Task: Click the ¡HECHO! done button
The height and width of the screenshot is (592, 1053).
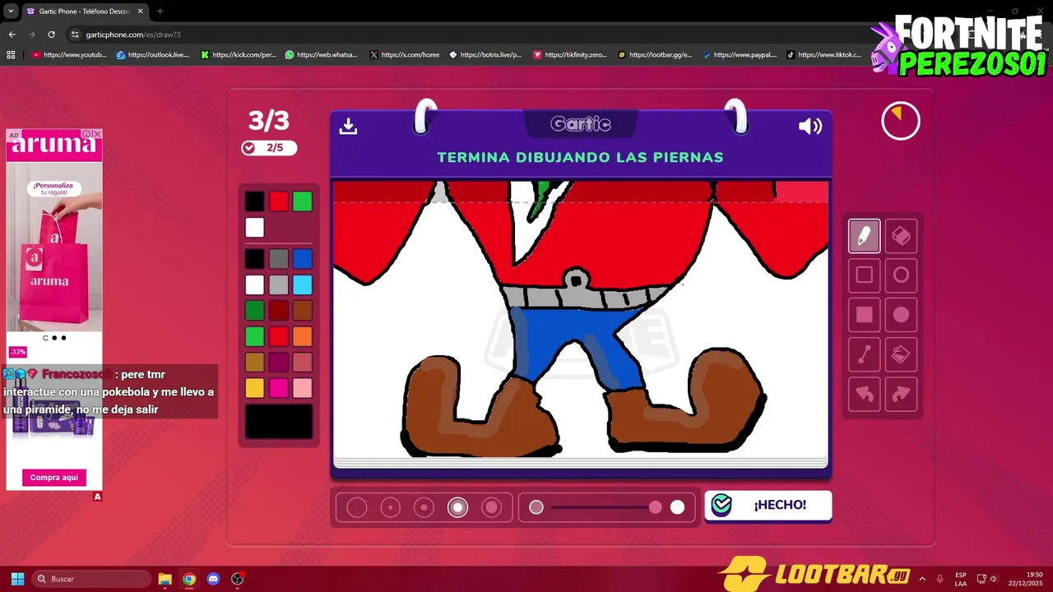Action: click(x=768, y=505)
